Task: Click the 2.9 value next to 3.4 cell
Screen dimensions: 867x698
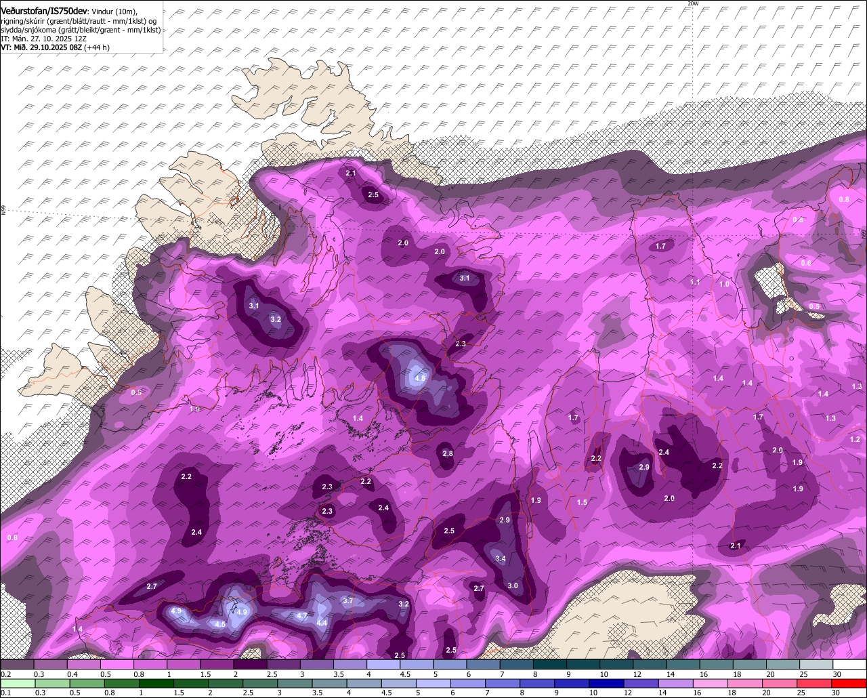Action: pos(504,520)
